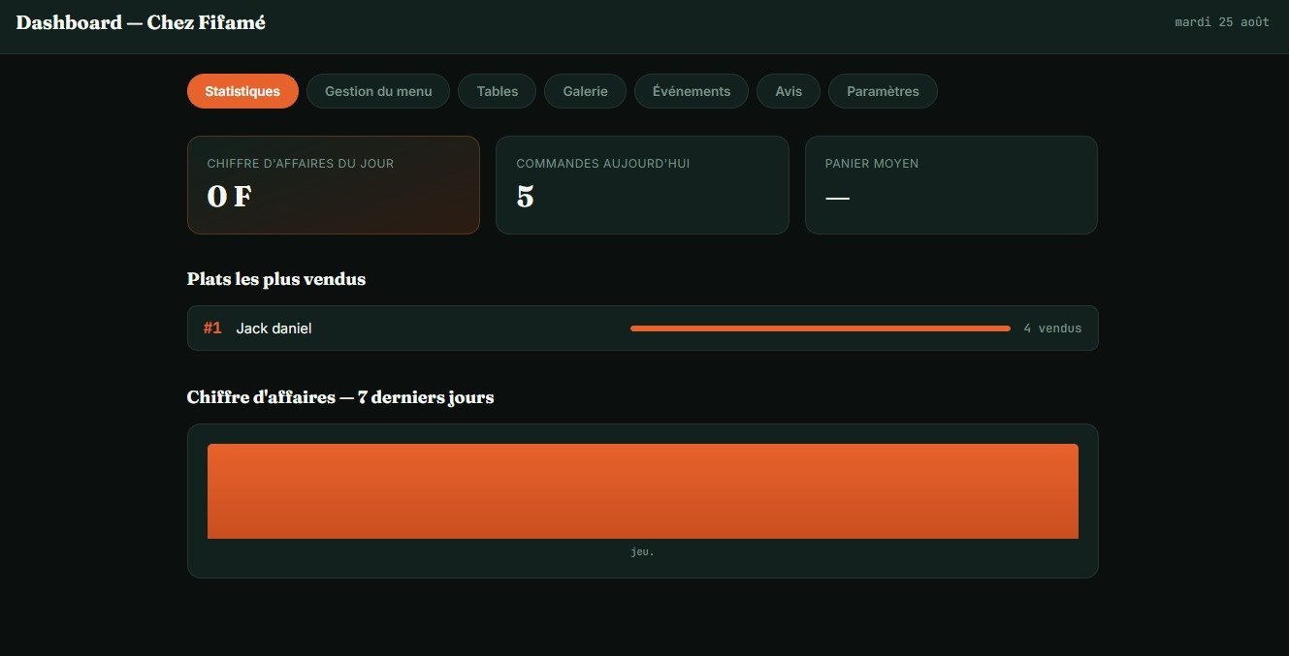Click the Jack daniel sales progress bar
The image size is (1289, 656).
point(821,328)
